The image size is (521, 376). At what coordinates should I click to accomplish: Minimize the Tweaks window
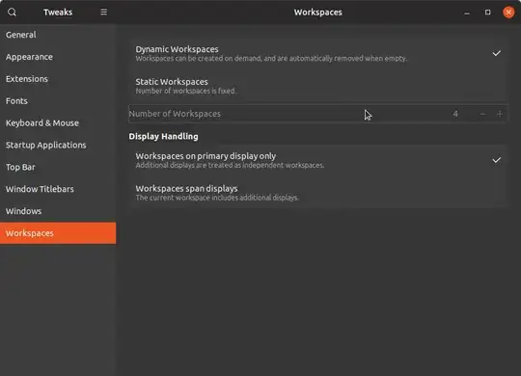(x=467, y=13)
